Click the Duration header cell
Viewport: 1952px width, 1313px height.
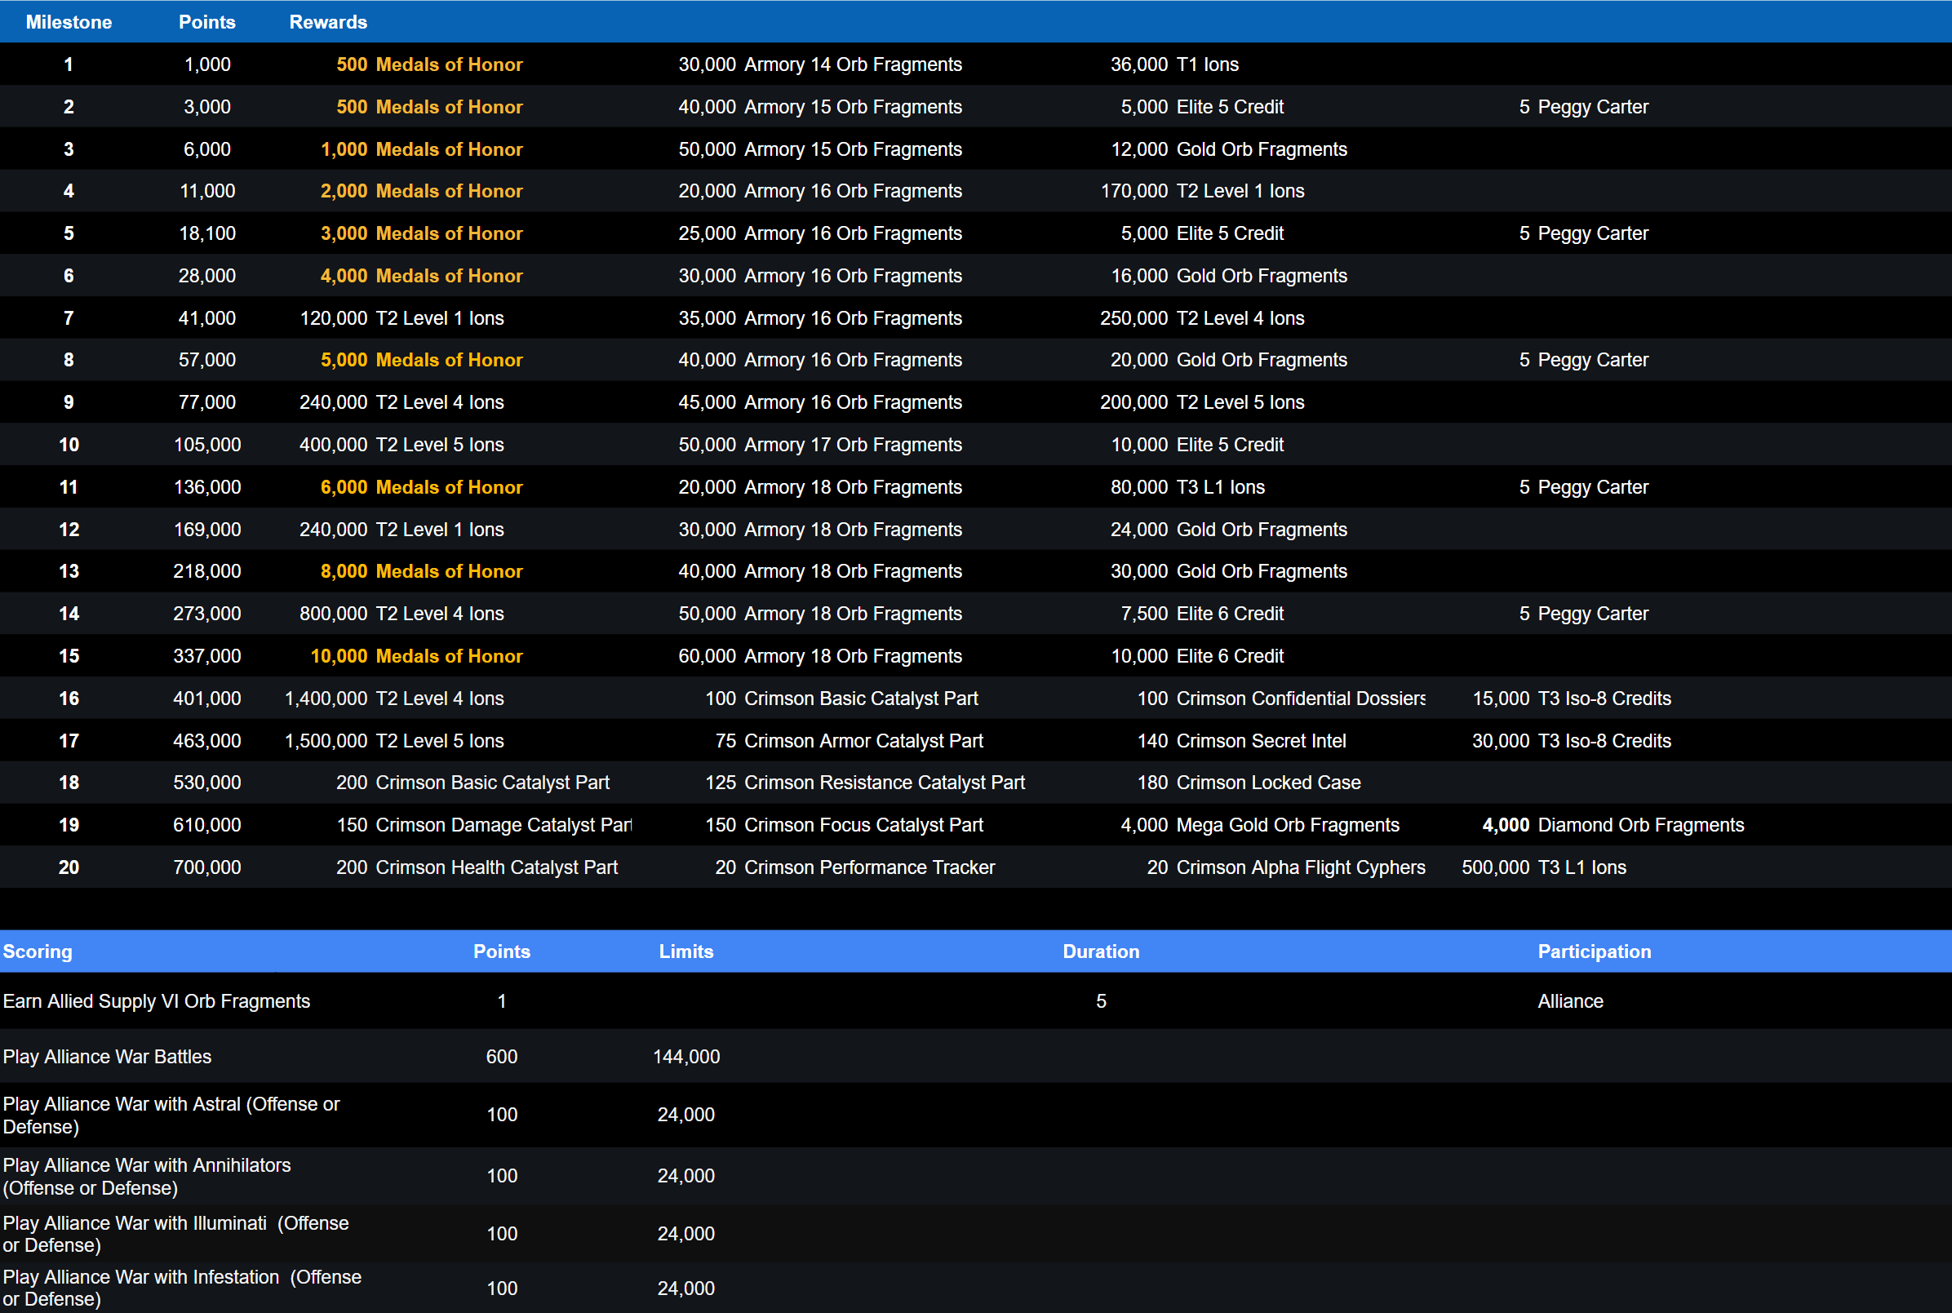tap(1100, 951)
